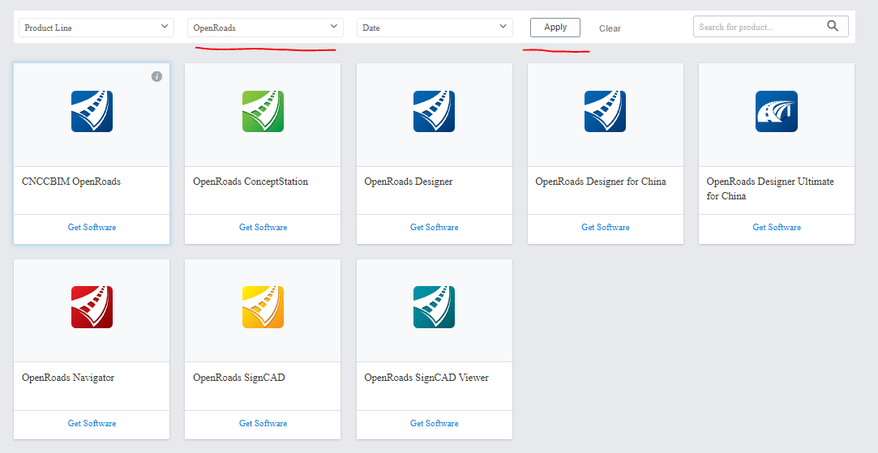
Task: Select the OpenRoads ConceptStation title text
Action: point(251,182)
